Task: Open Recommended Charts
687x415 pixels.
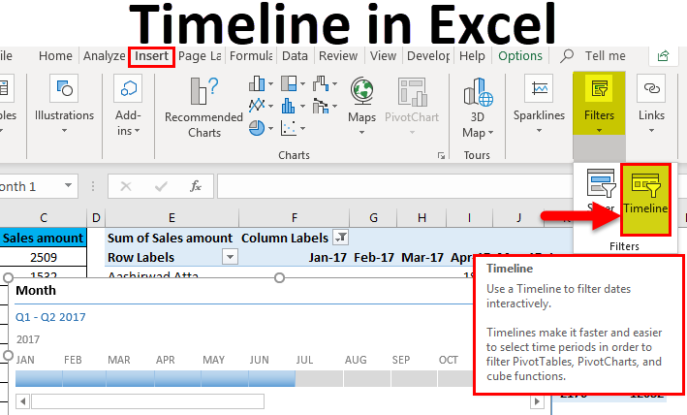Action: (x=203, y=108)
